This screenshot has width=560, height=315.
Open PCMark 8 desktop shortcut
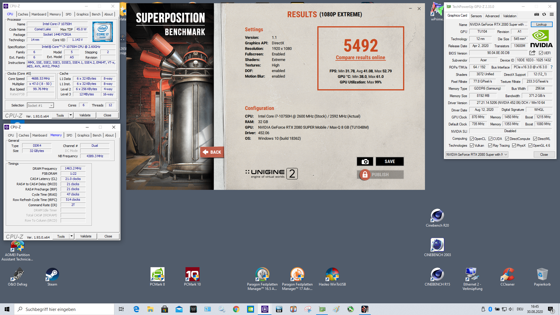157,277
